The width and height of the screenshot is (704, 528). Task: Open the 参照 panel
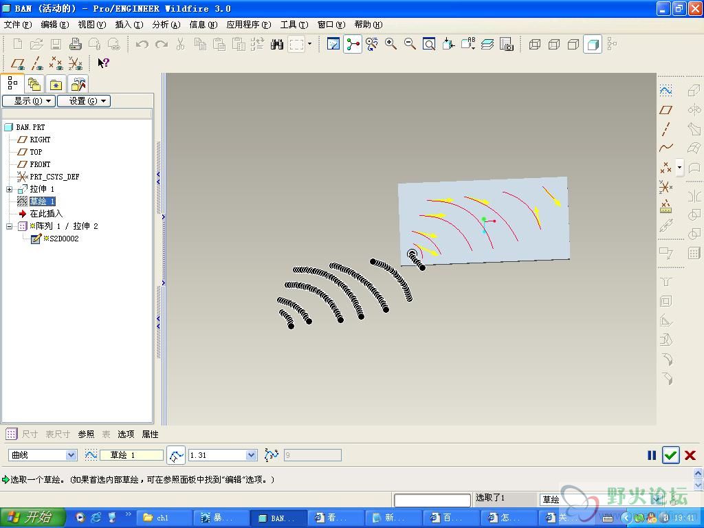[86, 434]
